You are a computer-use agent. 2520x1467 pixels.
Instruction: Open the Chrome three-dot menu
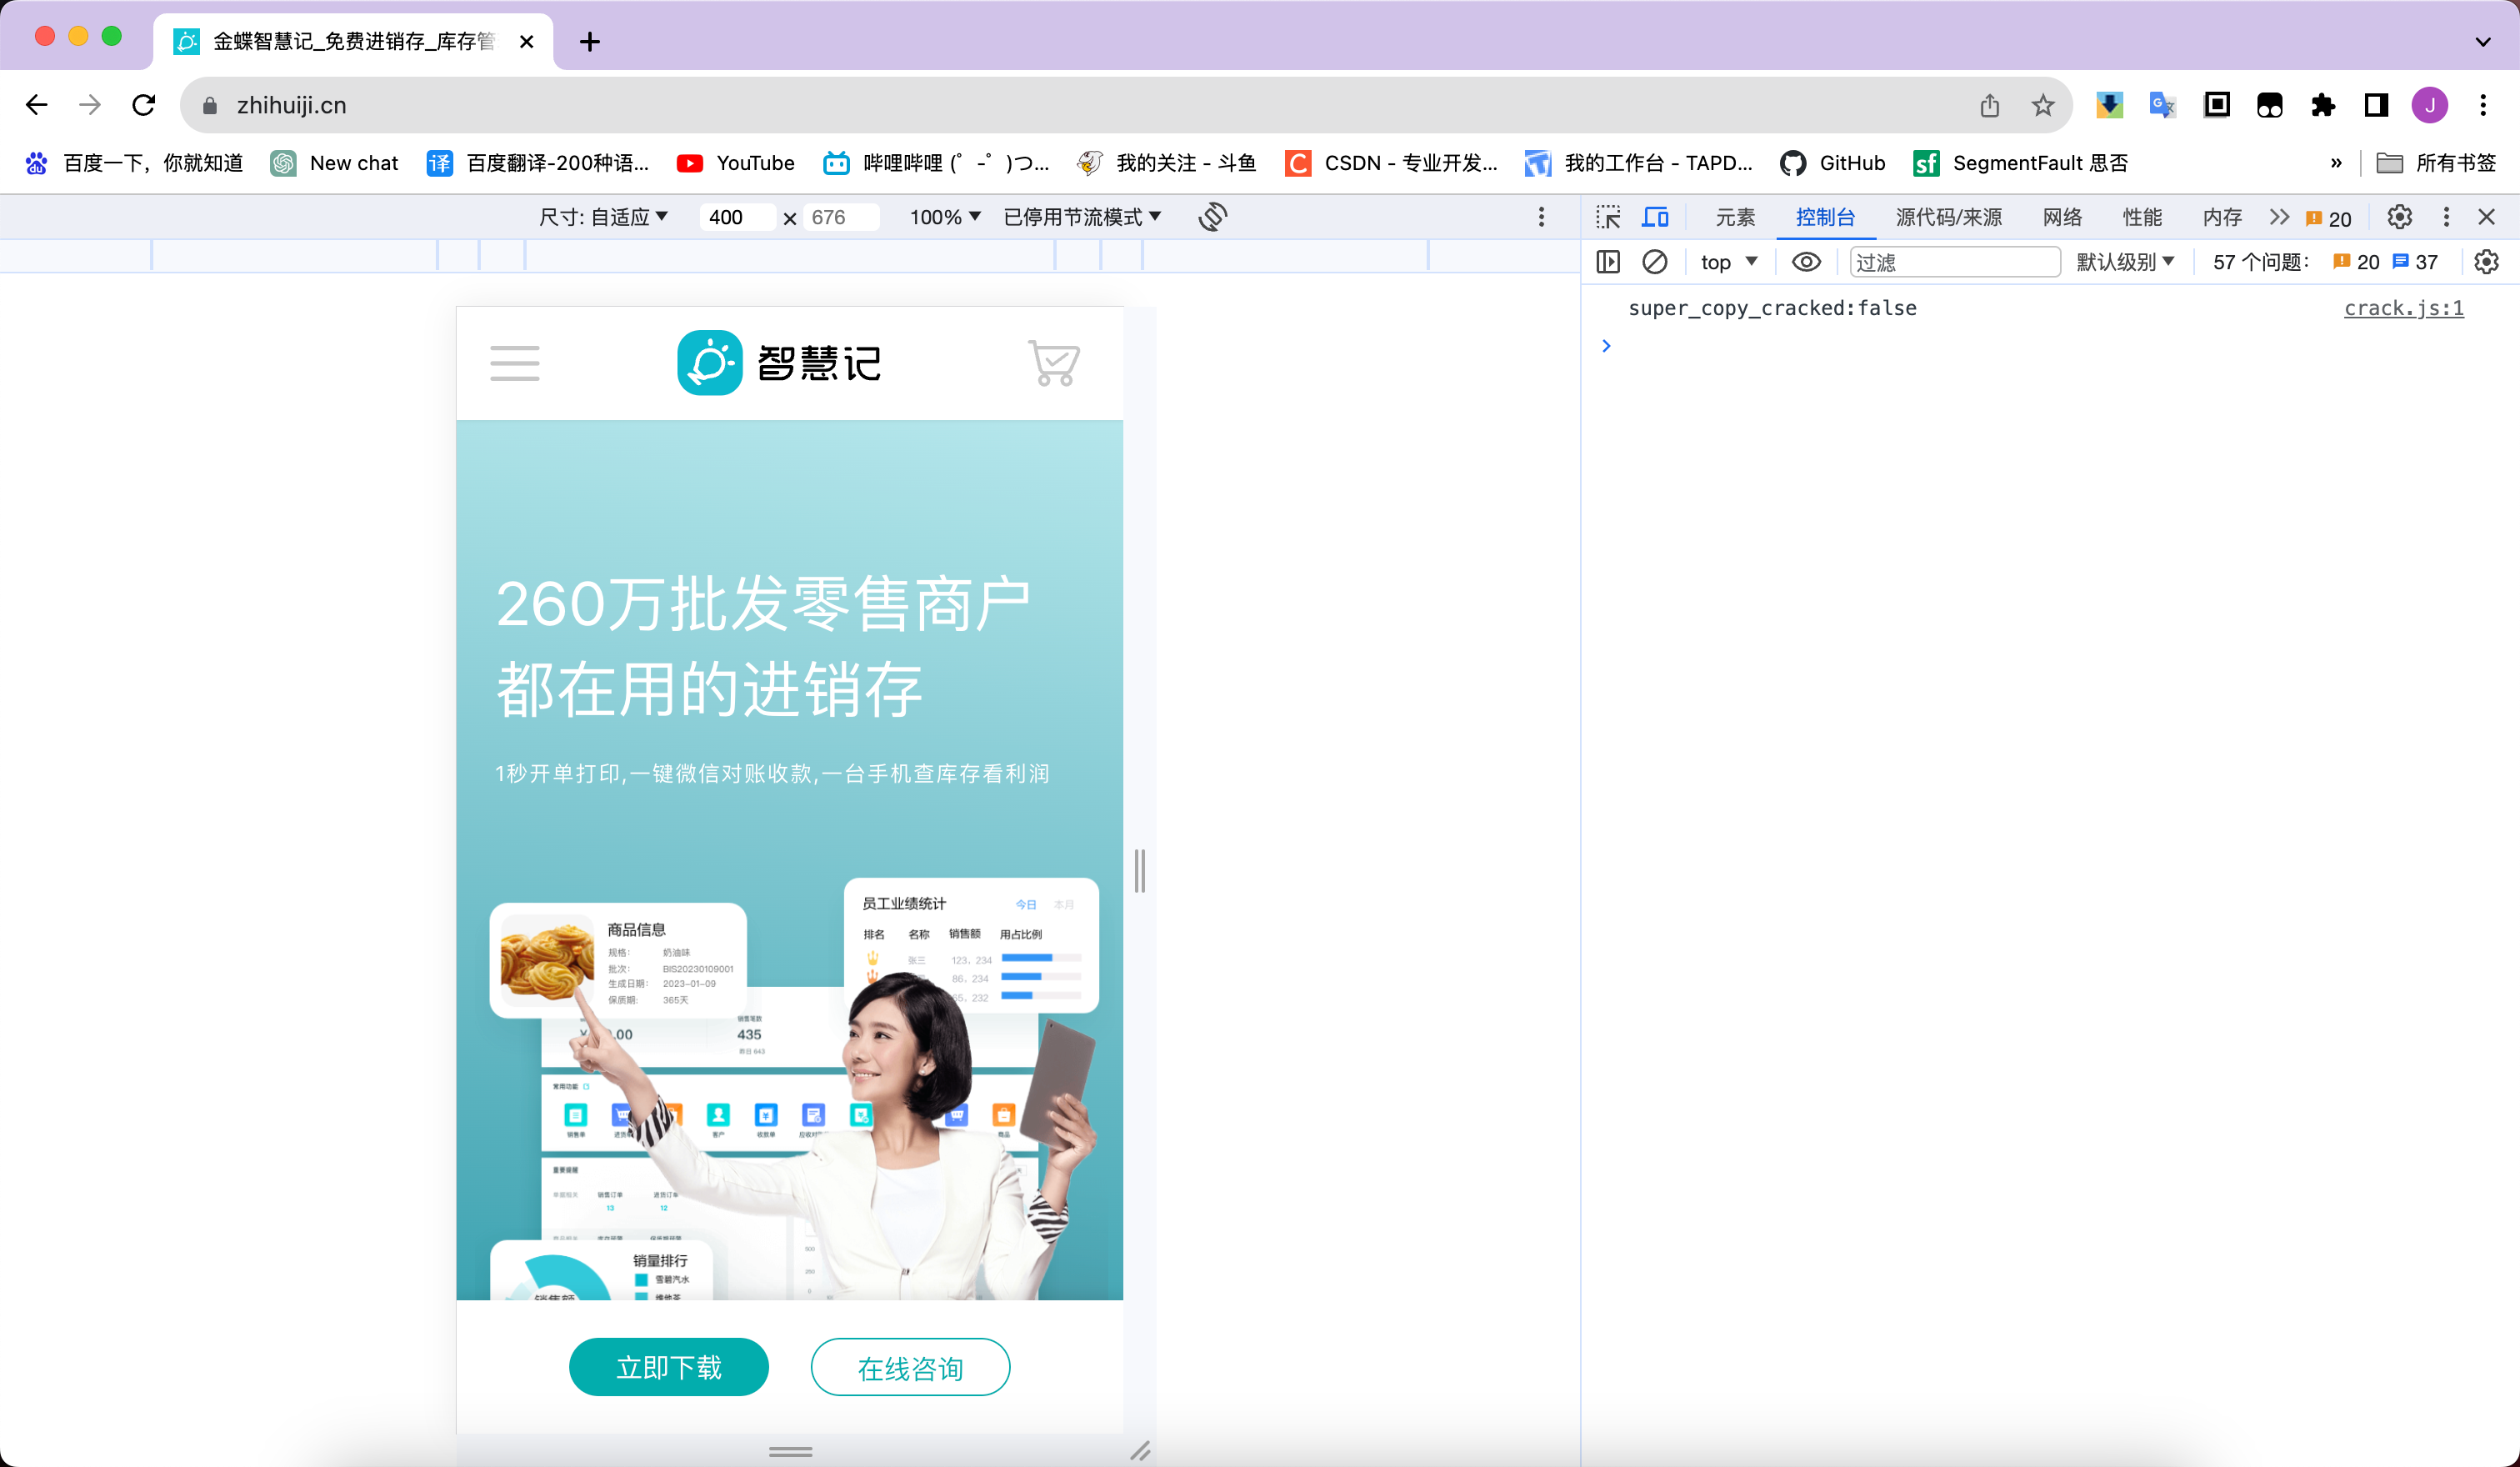[x=2483, y=105]
